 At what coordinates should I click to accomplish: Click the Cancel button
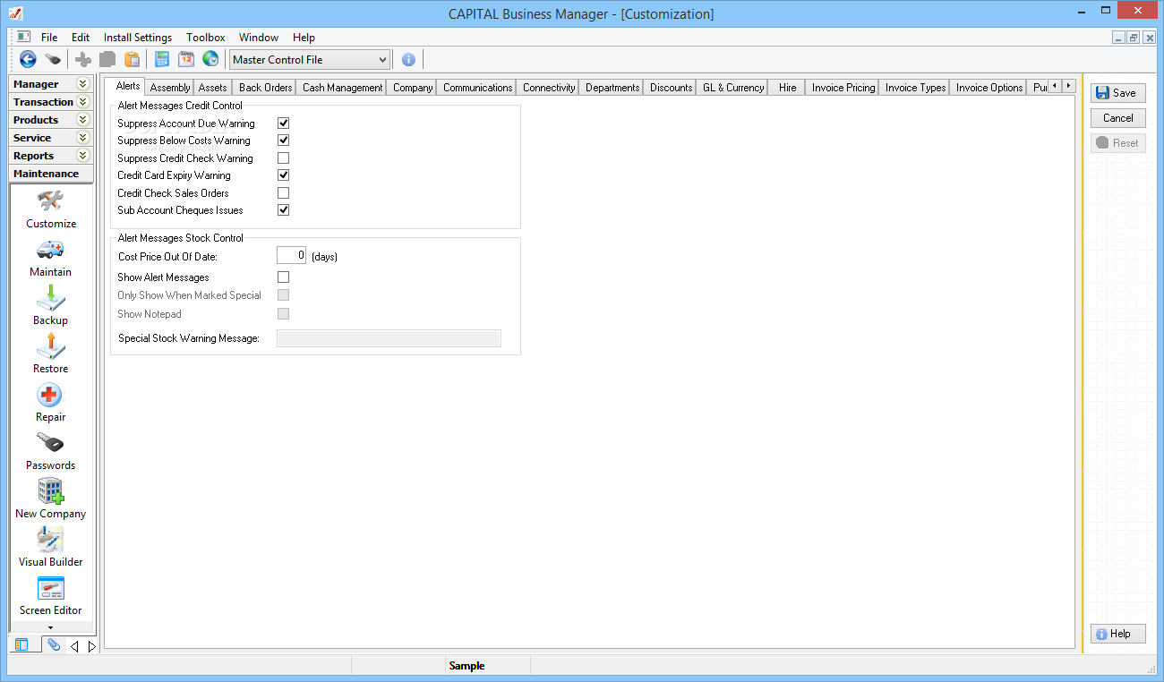click(1118, 118)
